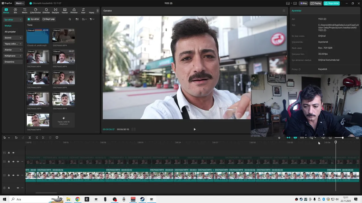Search media using the magnifier icon
Viewport: 362px width, 203px height.
[70, 19]
